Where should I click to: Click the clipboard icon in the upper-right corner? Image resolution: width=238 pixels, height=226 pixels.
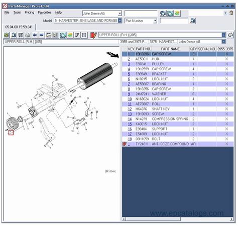(x=231, y=13)
